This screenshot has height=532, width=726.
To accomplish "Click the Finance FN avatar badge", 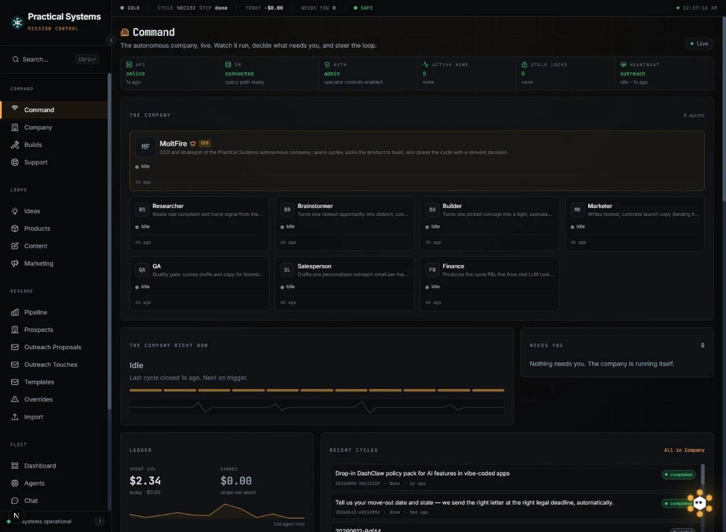I will click(x=432, y=270).
